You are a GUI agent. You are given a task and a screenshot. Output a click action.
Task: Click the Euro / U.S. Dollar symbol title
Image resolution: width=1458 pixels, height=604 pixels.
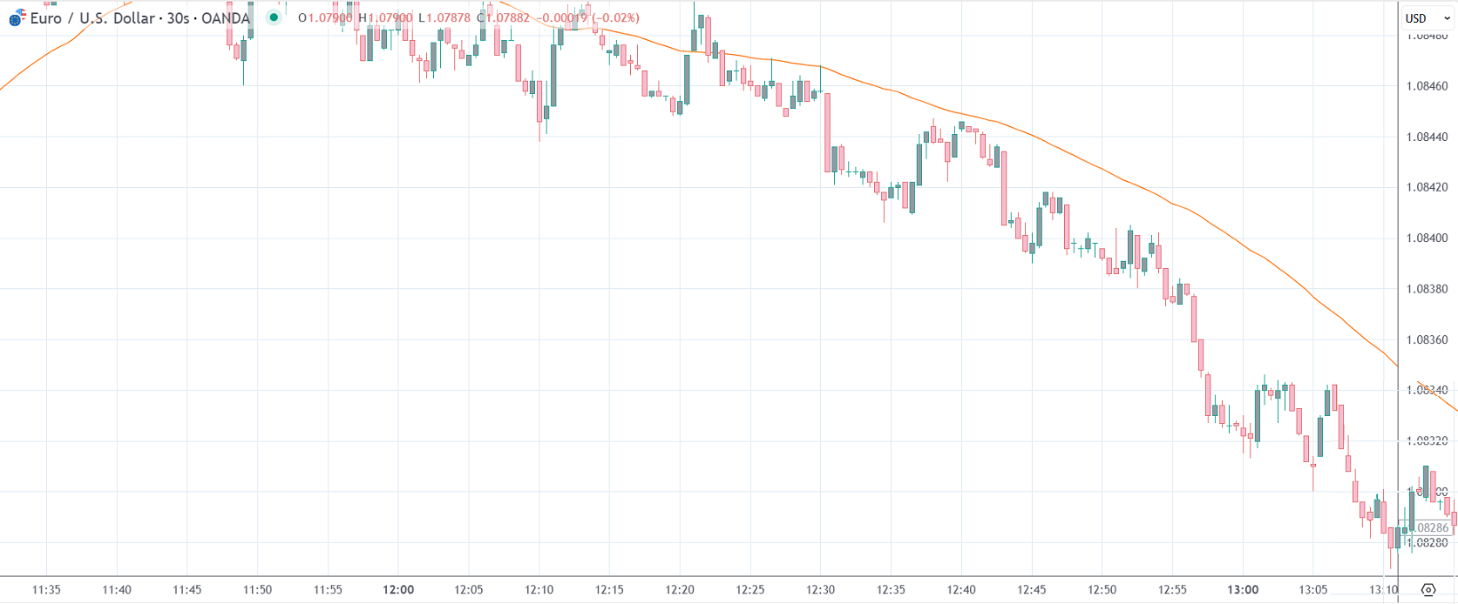pos(139,18)
